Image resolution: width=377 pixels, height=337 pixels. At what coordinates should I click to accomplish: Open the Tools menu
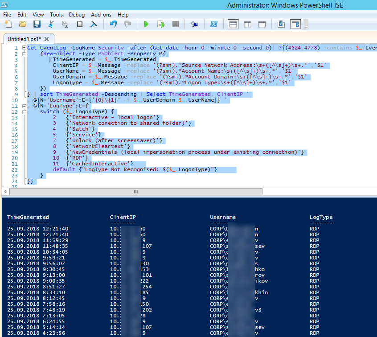click(56, 15)
